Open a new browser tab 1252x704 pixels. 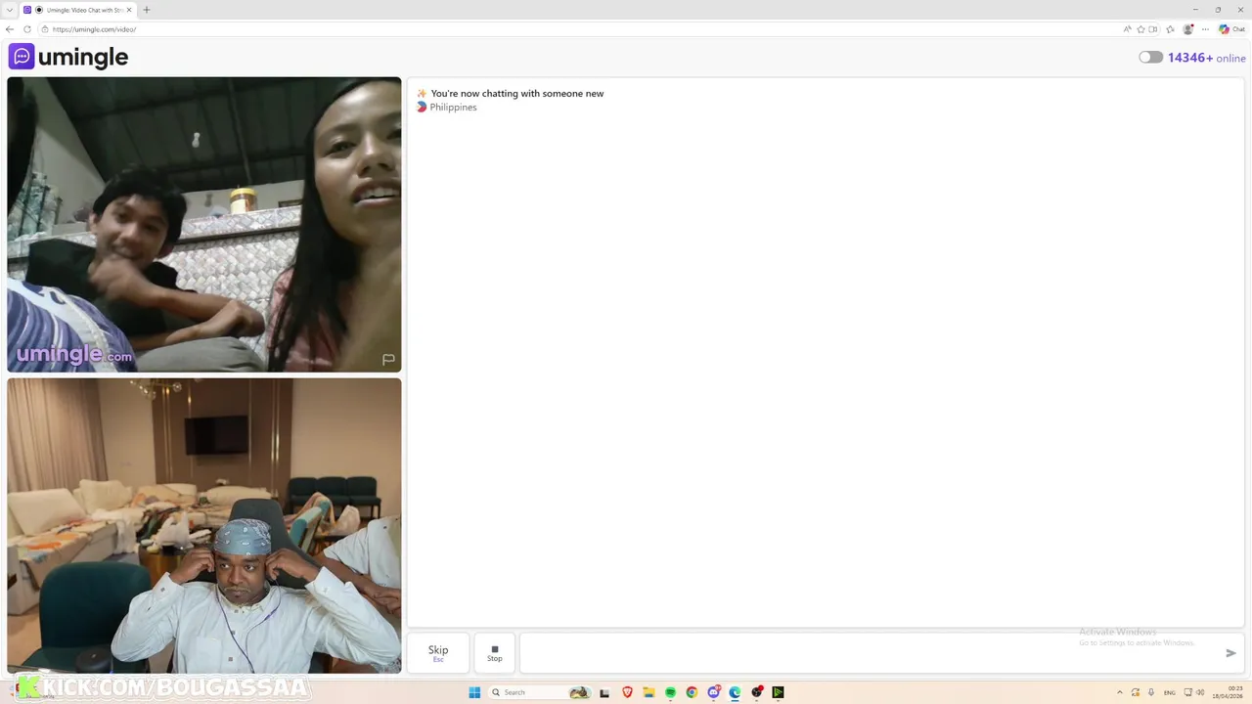[147, 10]
